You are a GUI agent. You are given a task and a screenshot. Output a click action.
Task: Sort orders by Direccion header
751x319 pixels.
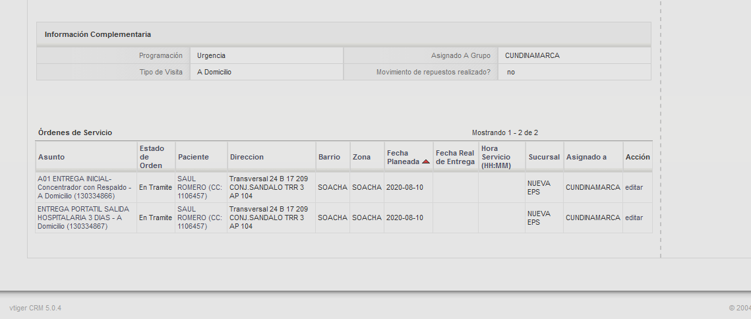pyautogui.click(x=247, y=157)
